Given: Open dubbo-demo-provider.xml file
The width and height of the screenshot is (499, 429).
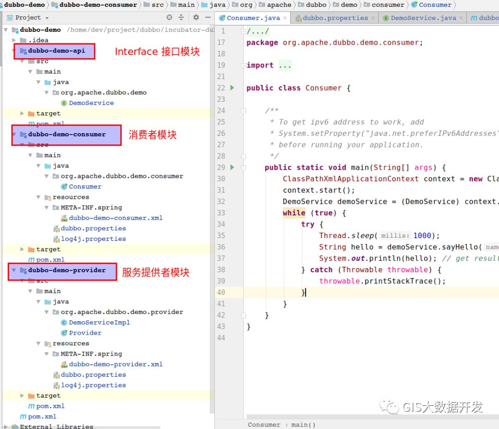Looking at the screenshot, I should click(x=116, y=364).
